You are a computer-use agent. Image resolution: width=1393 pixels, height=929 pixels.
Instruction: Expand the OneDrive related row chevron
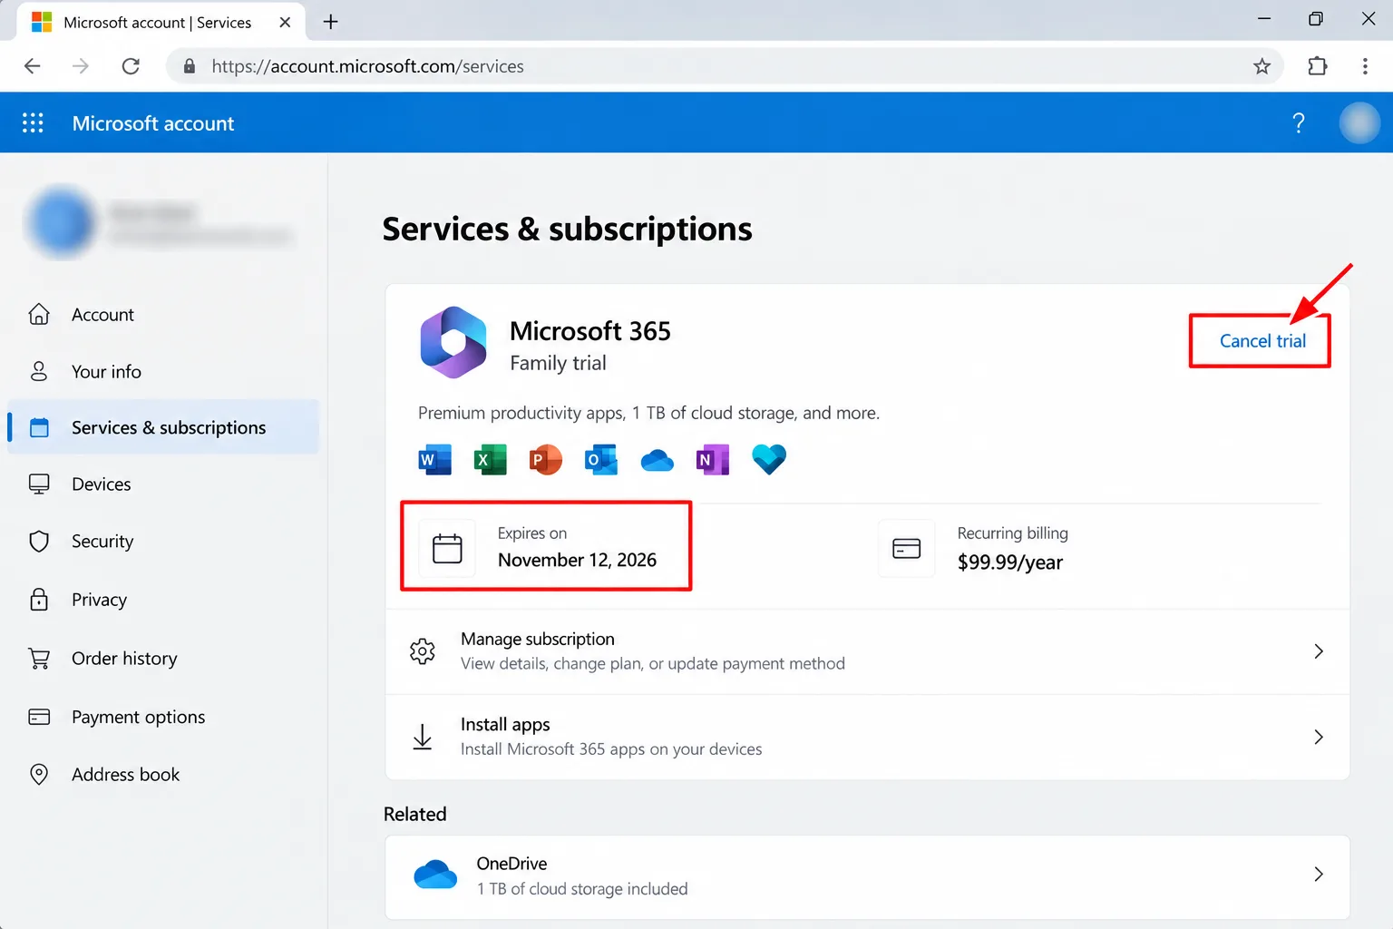[1319, 875]
